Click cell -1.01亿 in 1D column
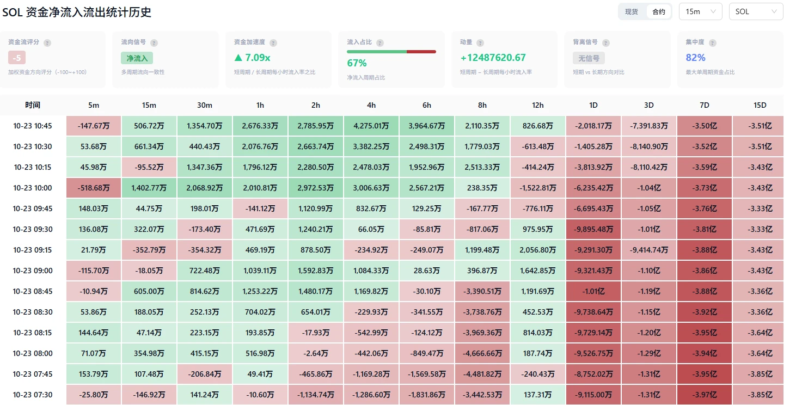This screenshot has width=802, height=405. pyautogui.click(x=593, y=291)
